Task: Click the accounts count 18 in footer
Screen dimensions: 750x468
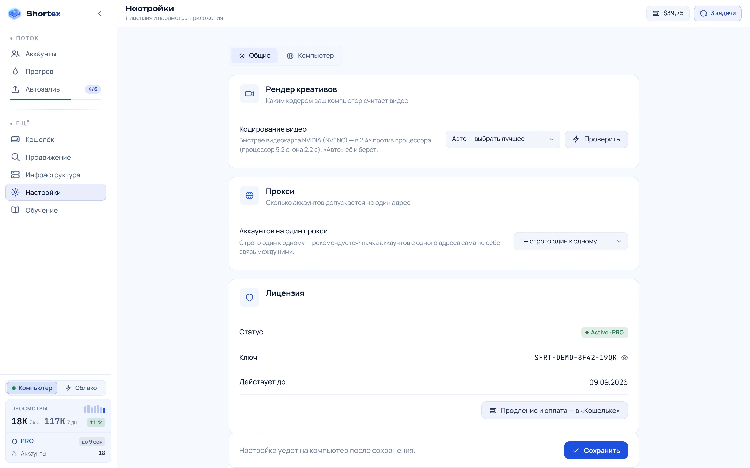Action: (x=102, y=453)
